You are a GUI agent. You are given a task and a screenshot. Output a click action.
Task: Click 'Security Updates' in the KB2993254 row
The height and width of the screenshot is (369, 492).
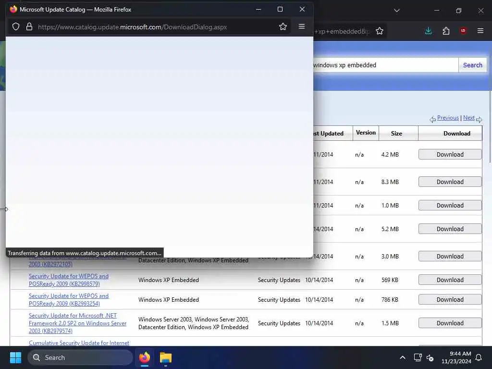(279, 300)
